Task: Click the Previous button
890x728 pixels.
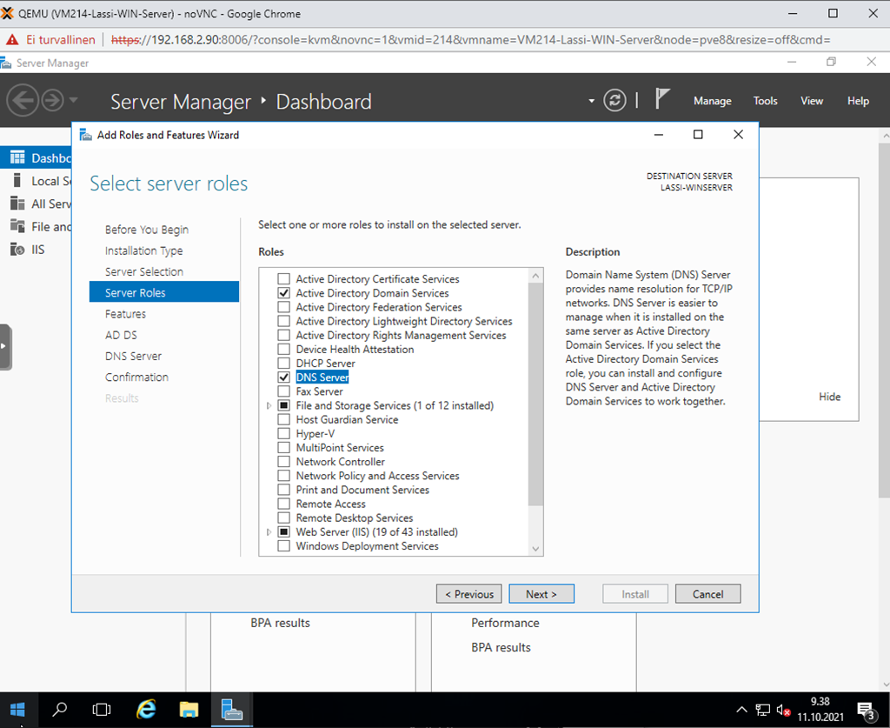Action: [468, 594]
